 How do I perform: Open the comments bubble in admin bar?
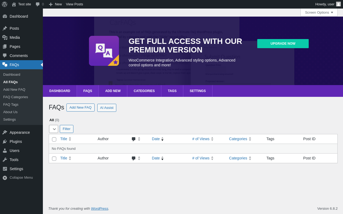click(x=38, y=4)
